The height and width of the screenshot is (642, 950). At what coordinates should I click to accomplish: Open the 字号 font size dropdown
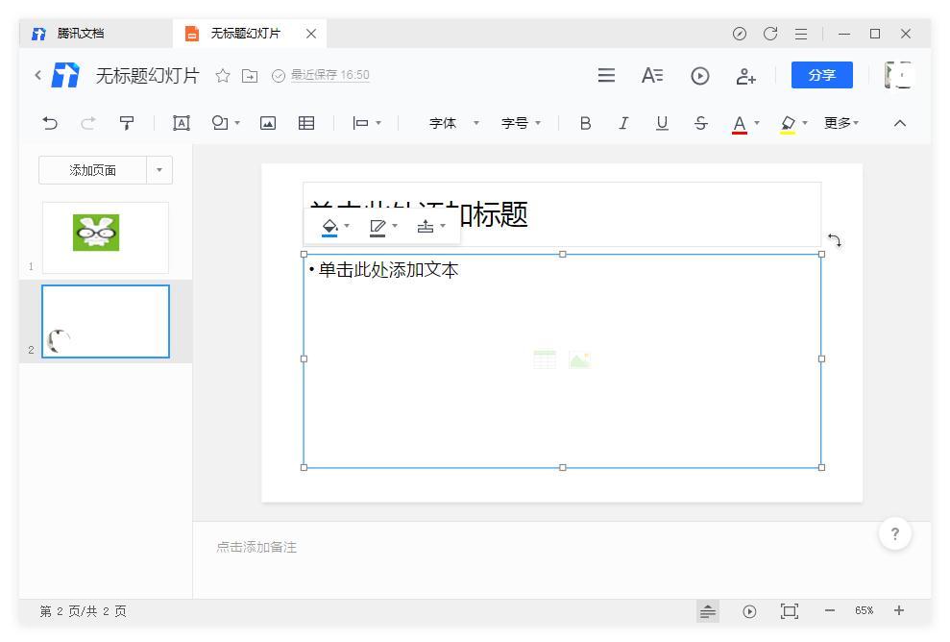(x=521, y=123)
